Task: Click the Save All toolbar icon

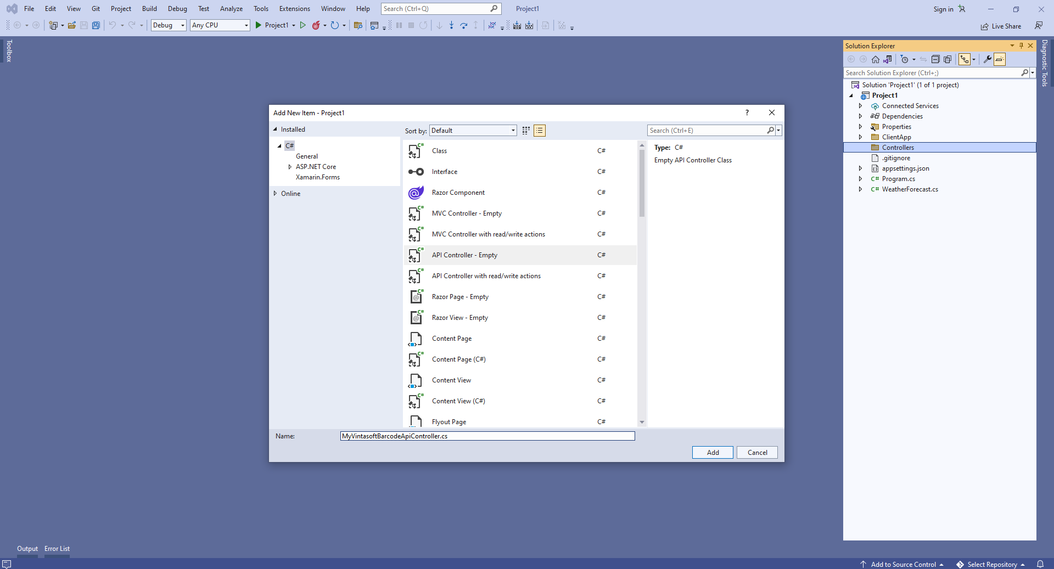Action: [x=96, y=25]
